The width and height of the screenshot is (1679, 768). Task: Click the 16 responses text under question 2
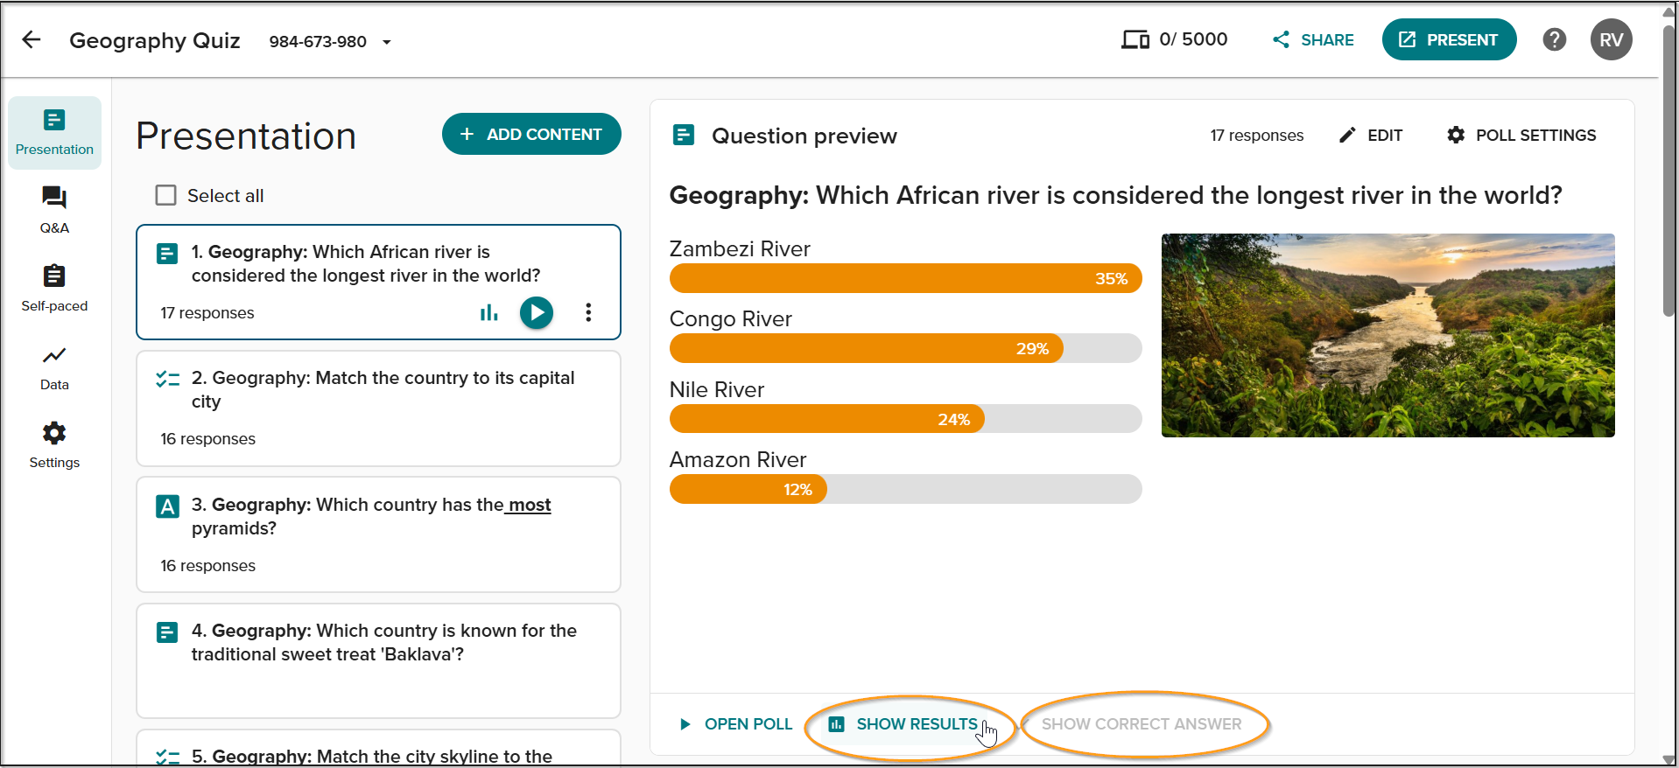click(207, 439)
